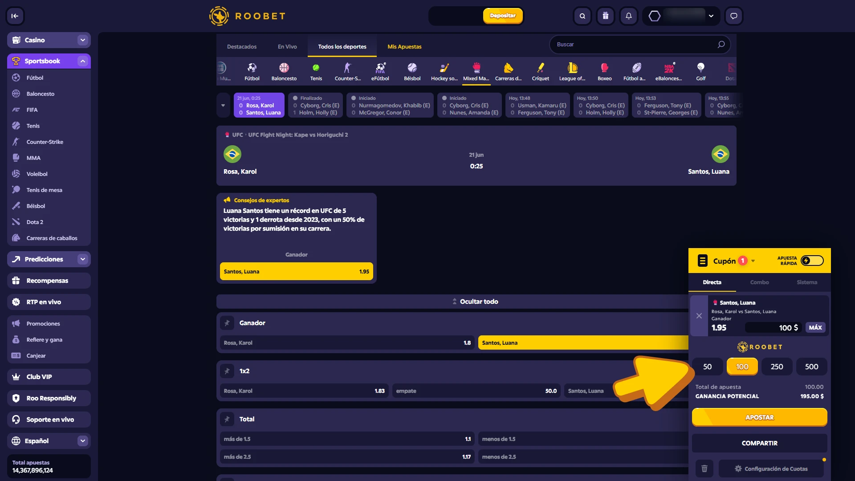Screen dimensions: 855x481
Task: Select the Béisbol icon in the carousel
Action: click(x=412, y=72)
